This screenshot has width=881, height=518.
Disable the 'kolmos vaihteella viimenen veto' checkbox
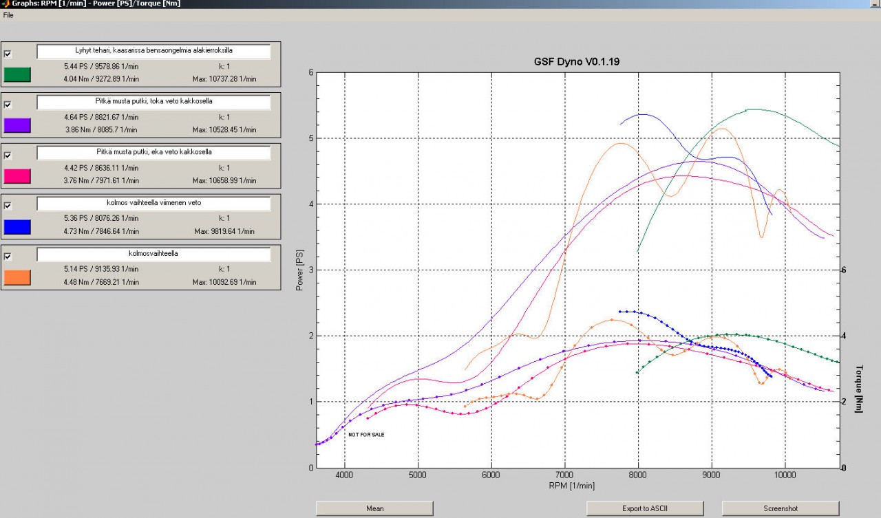click(x=8, y=206)
